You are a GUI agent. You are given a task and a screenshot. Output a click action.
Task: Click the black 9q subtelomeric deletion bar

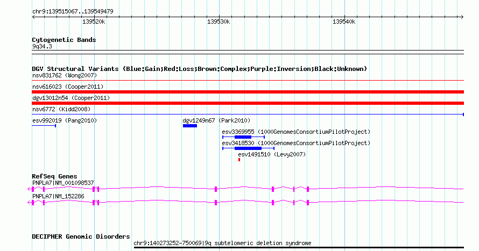click(x=299, y=247)
